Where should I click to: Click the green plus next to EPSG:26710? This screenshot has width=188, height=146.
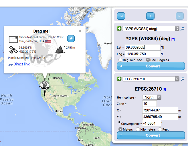point(119,79)
